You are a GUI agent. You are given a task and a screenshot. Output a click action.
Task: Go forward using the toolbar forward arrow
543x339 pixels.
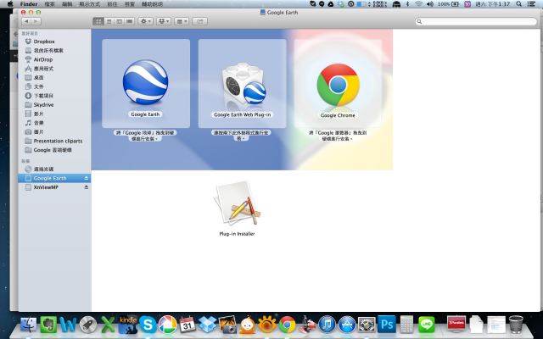(x=36, y=21)
